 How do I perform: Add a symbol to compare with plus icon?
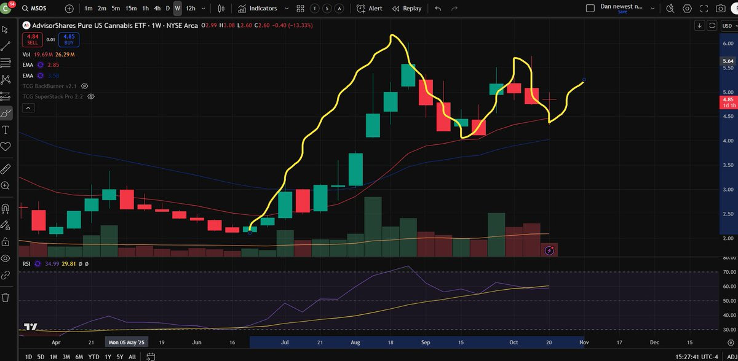[69, 9]
